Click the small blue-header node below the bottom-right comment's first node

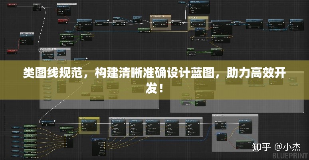[x=221, y=137]
